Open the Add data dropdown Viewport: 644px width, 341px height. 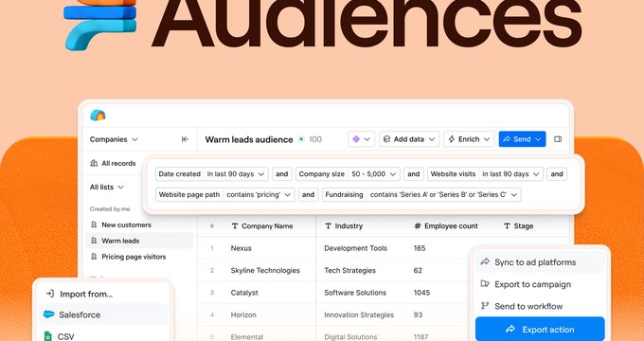(409, 139)
